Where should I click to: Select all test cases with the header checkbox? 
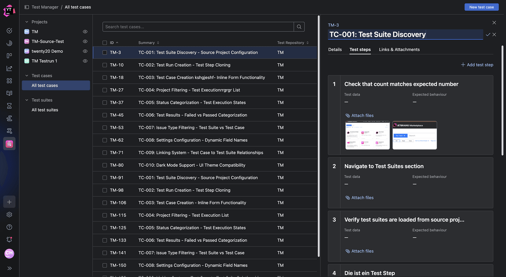coord(105,42)
